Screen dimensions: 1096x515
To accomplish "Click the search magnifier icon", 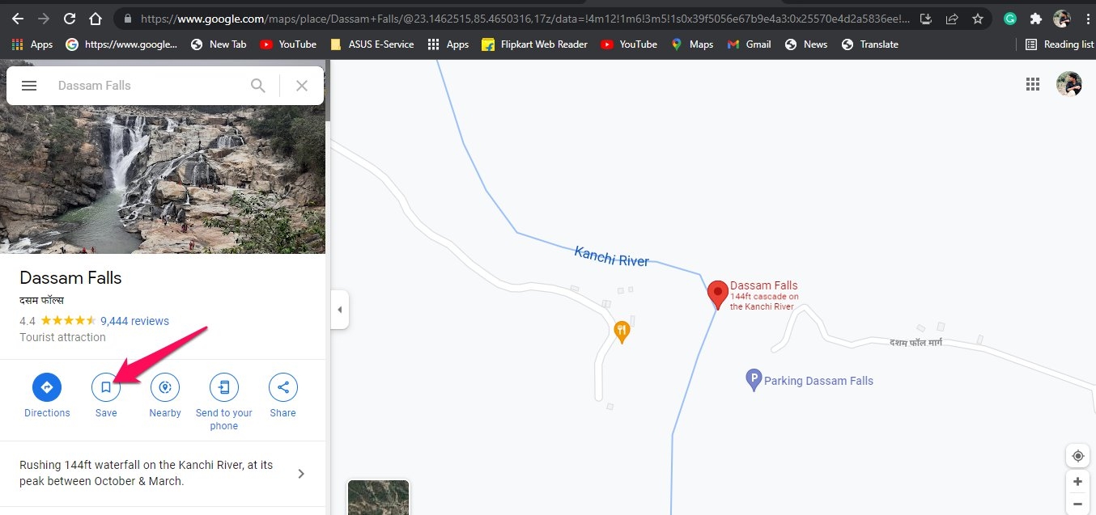I will click(x=258, y=86).
